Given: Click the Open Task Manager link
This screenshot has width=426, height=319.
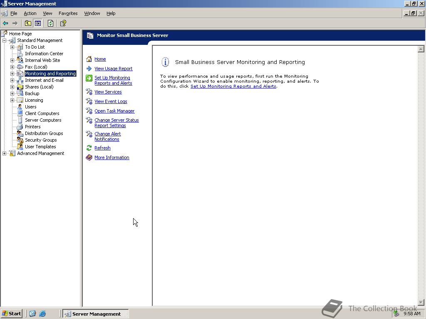Looking at the screenshot, I should coord(114,111).
